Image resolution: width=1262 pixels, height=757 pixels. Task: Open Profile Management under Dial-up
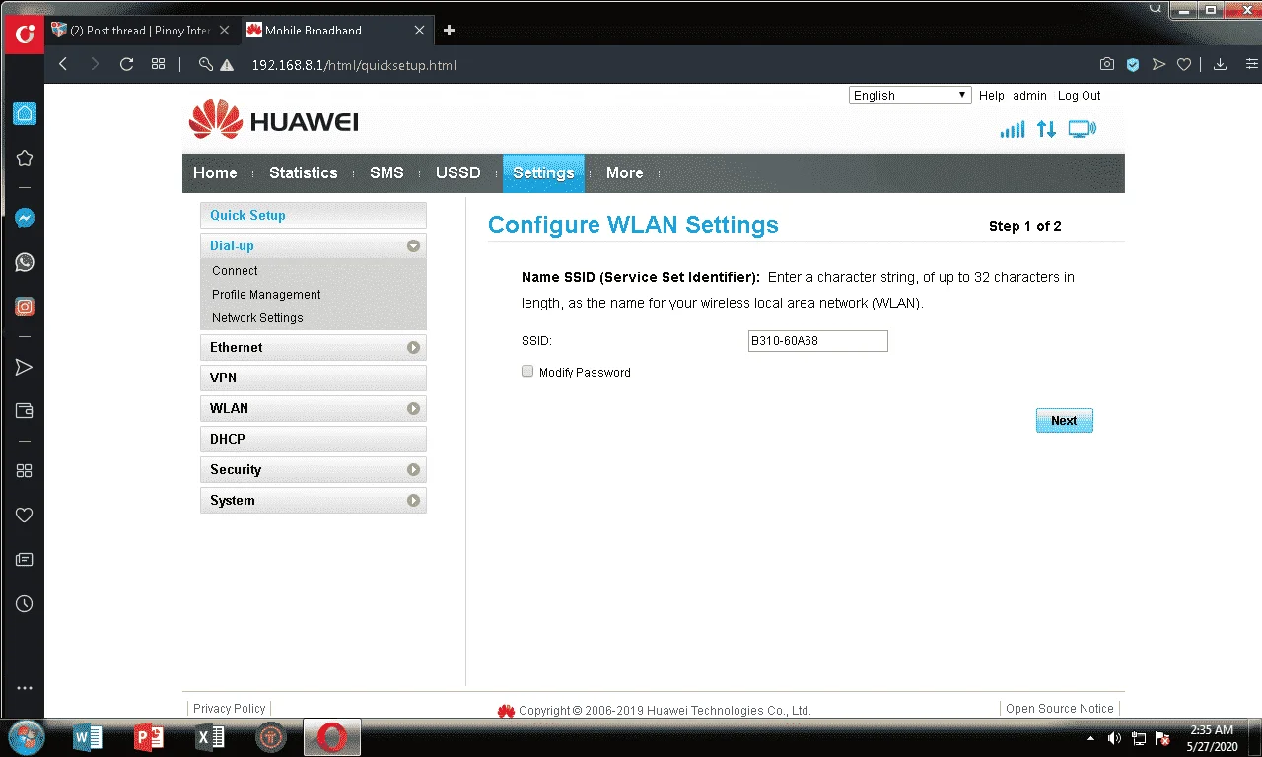pos(266,295)
